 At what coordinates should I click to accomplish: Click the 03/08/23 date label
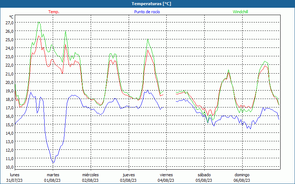(128, 180)
